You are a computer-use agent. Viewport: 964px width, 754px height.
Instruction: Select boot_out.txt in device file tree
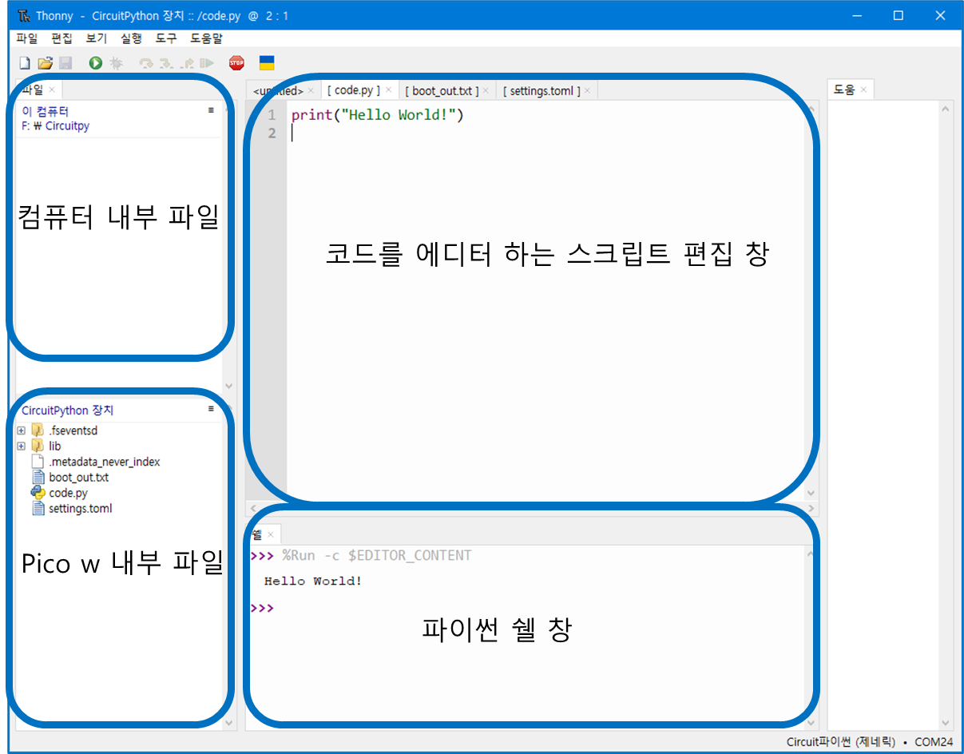click(x=79, y=477)
